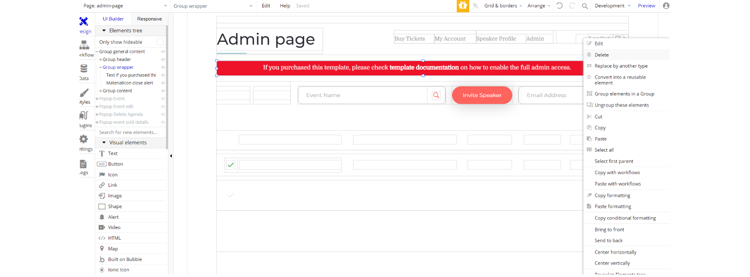
Task: Click the search magnifier in top bar
Action: pyautogui.click(x=585, y=6)
